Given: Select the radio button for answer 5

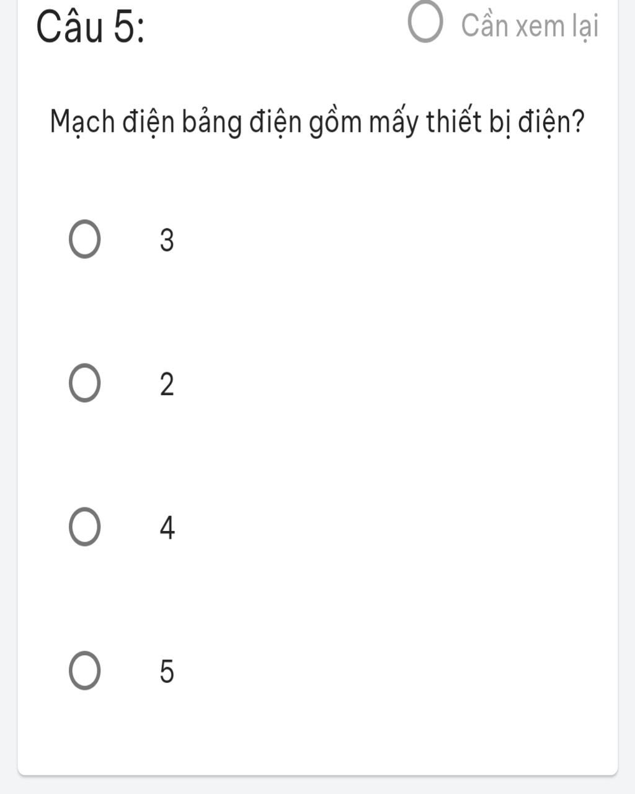Looking at the screenshot, I should pyautogui.click(x=84, y=671).
